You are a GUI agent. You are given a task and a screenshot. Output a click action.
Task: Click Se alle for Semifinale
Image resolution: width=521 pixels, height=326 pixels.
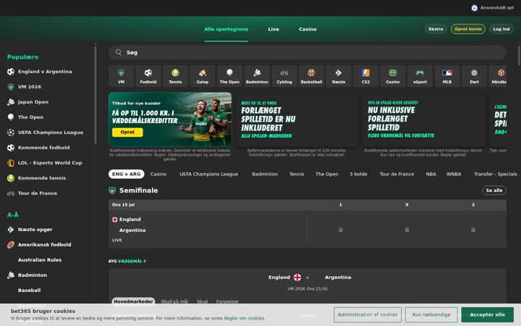click(x=494, y=191)
